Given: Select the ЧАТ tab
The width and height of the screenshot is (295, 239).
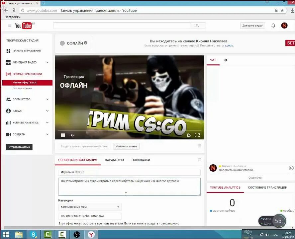Looking at the screenshot, I should pyautogui.click(x=213, y=60).
